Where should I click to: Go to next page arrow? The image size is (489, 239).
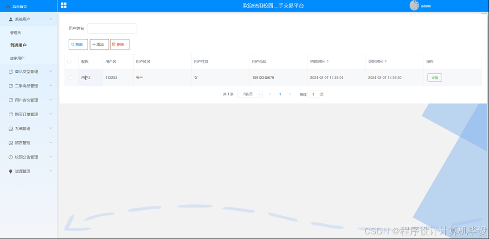290,94
